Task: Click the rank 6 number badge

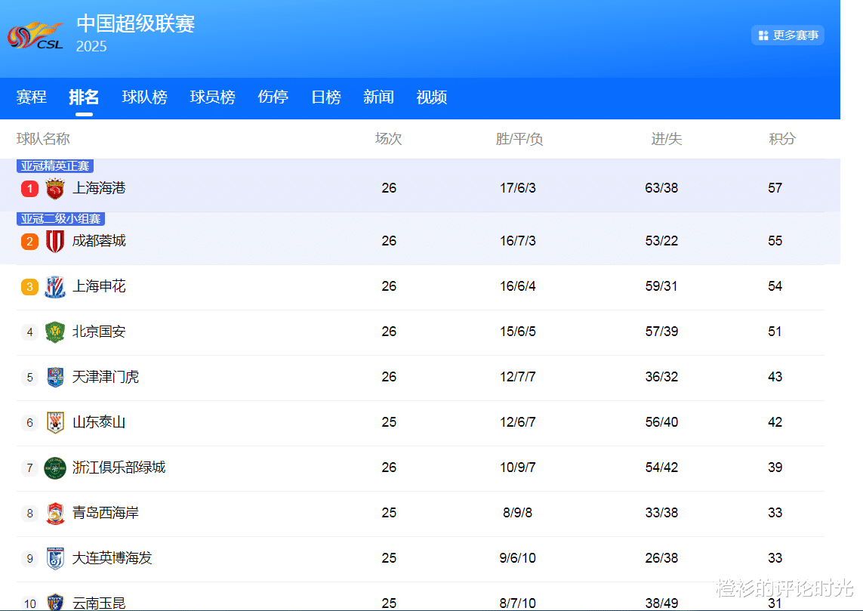Action: [x=29, y=422]
